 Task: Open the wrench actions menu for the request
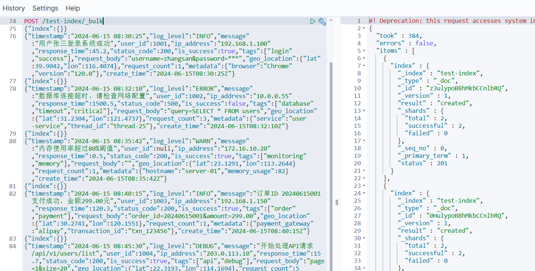(x=322, y=21)
